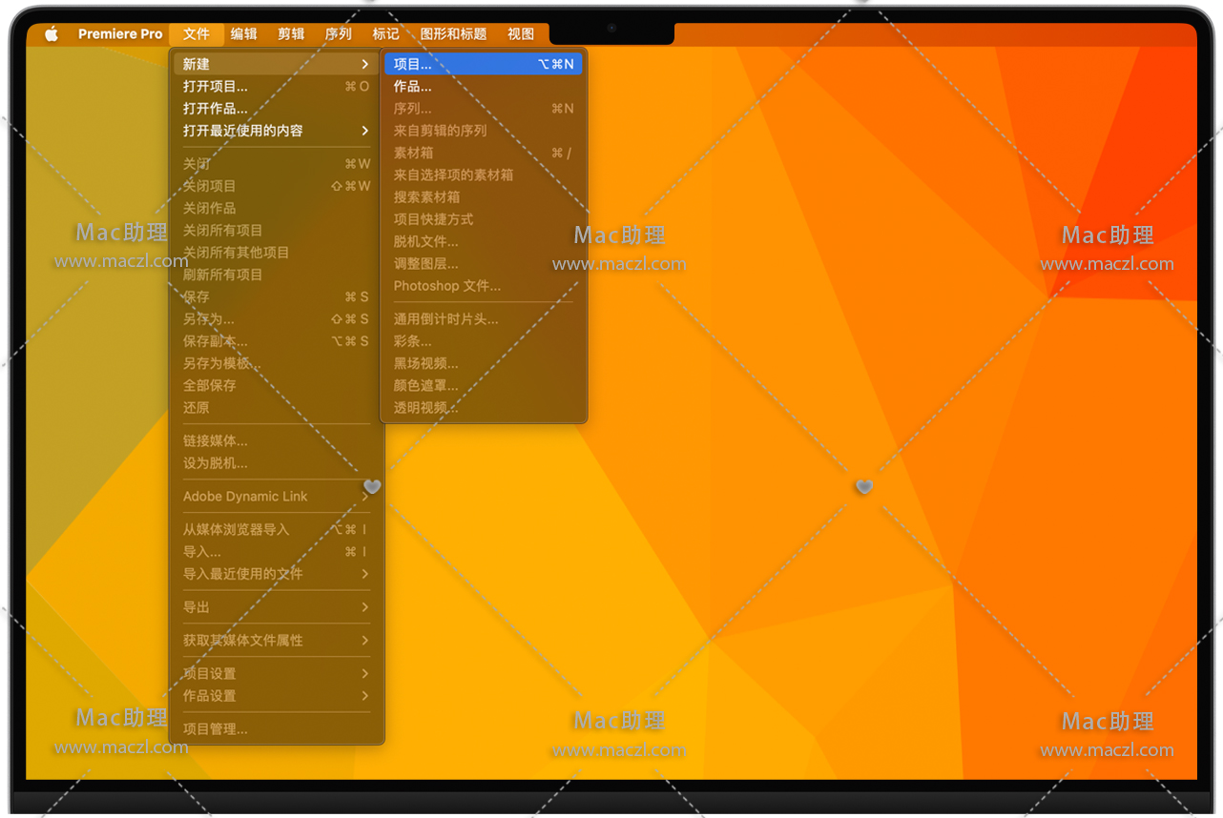Viewport: 1223px width, 818px height.
Task: Choose 作品... from the new submenu
Action: pos(413,86)
